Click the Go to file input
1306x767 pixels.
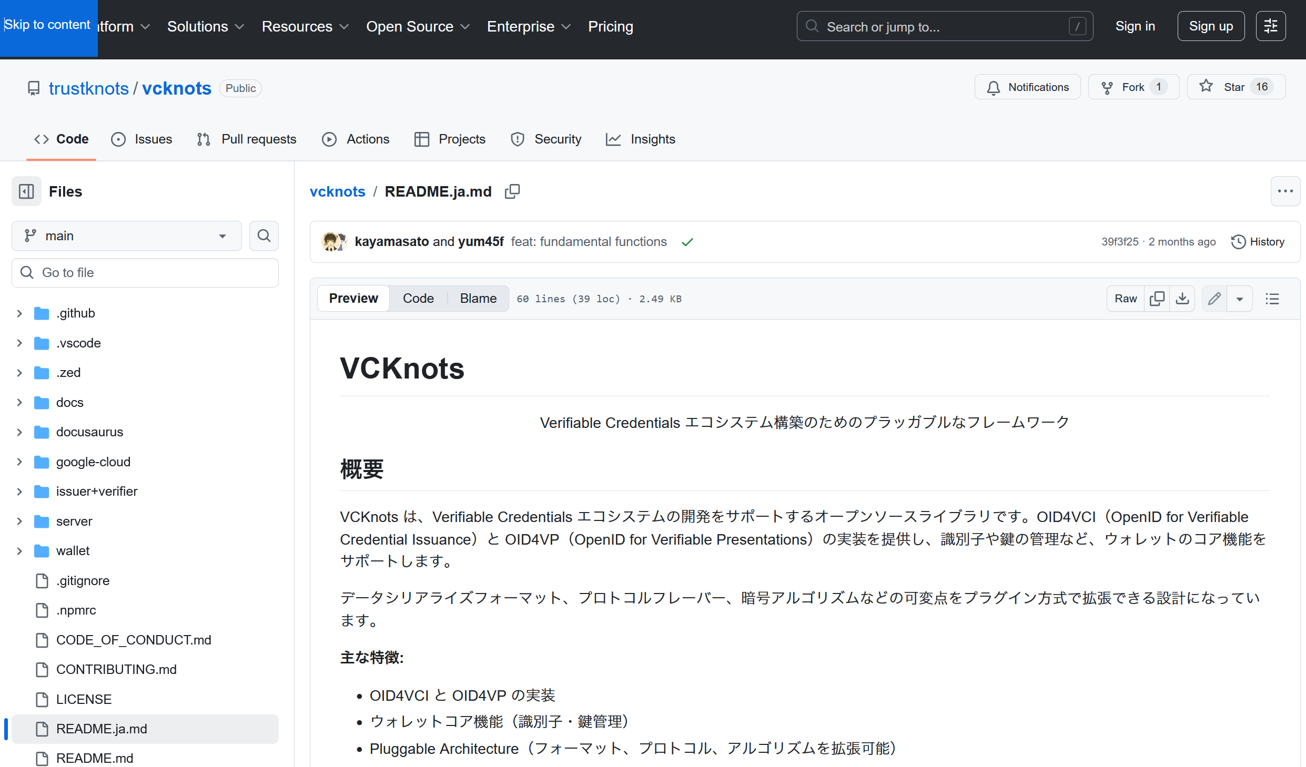[145, 273]
